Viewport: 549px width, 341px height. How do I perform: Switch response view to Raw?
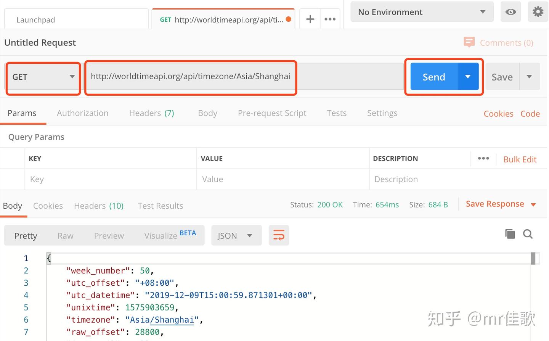pyautogui.click(x=66, y=236)
